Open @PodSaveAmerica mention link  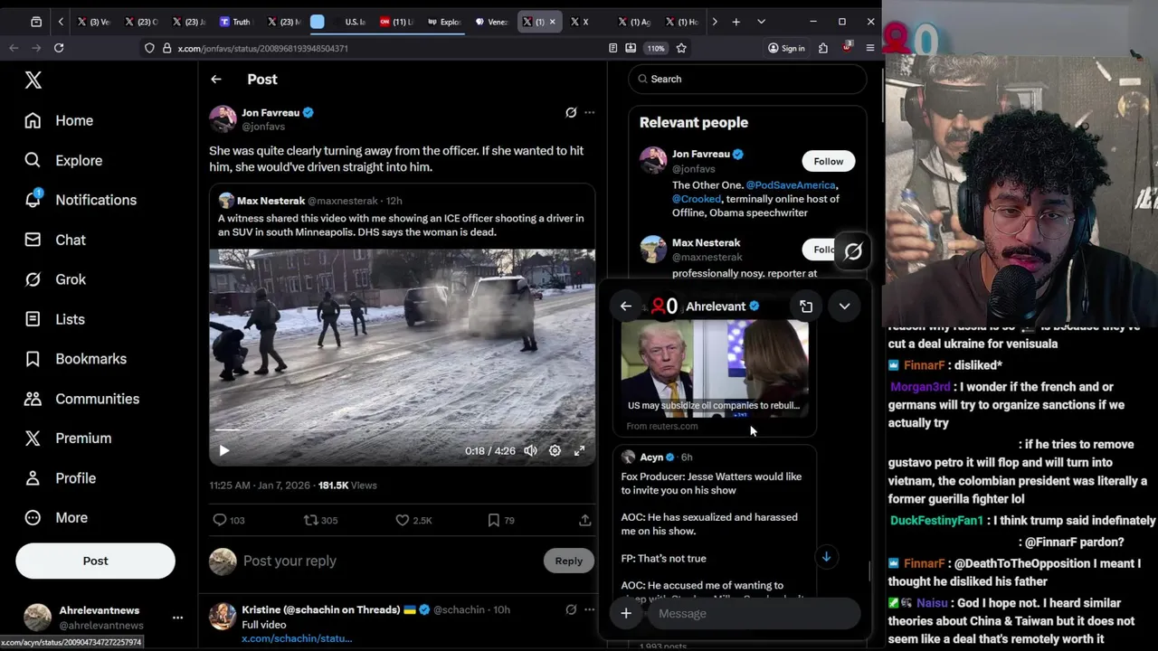(x=791, y=184)
